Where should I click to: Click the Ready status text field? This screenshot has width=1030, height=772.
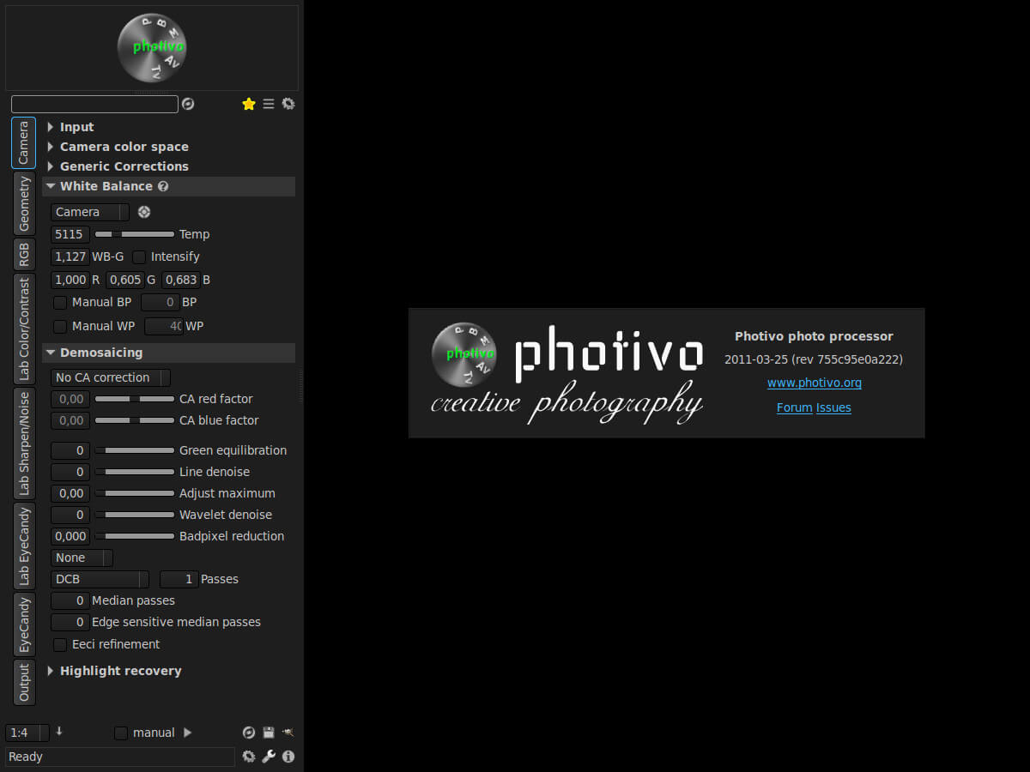click(120, 757)
